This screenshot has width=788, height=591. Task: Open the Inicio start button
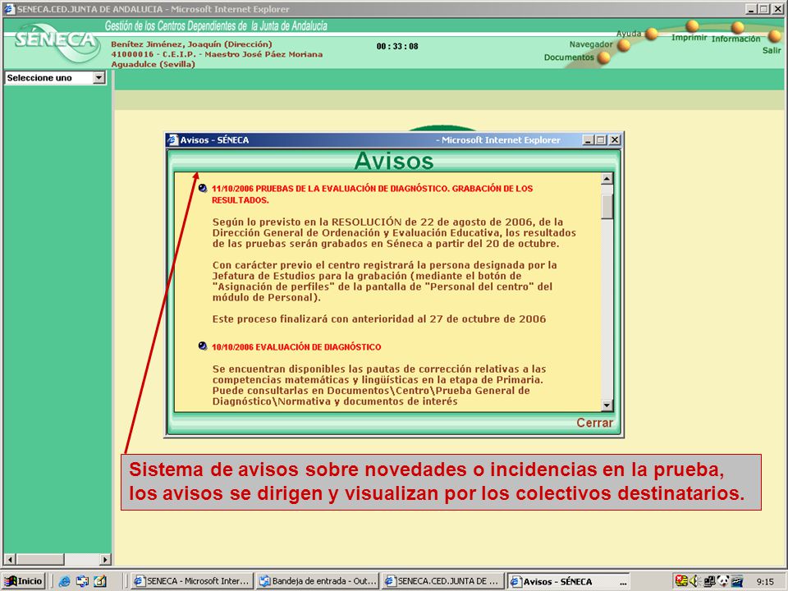click(23, 581)
